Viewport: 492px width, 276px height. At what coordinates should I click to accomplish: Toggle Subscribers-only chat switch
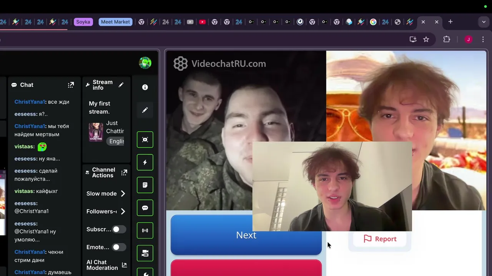119,229
